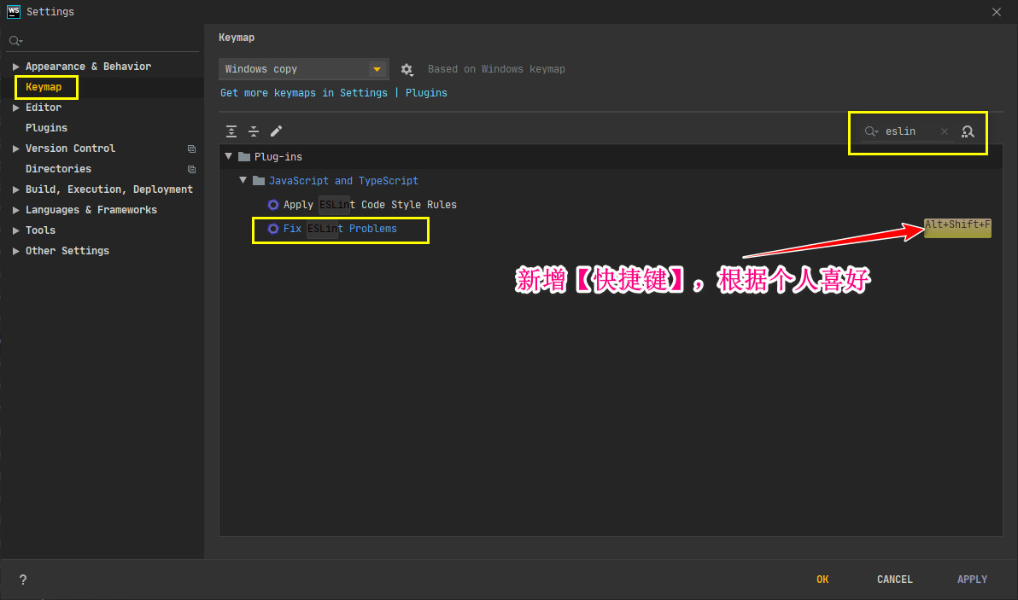
Task: Select Tools in settings sidebar
Action: 40,230
